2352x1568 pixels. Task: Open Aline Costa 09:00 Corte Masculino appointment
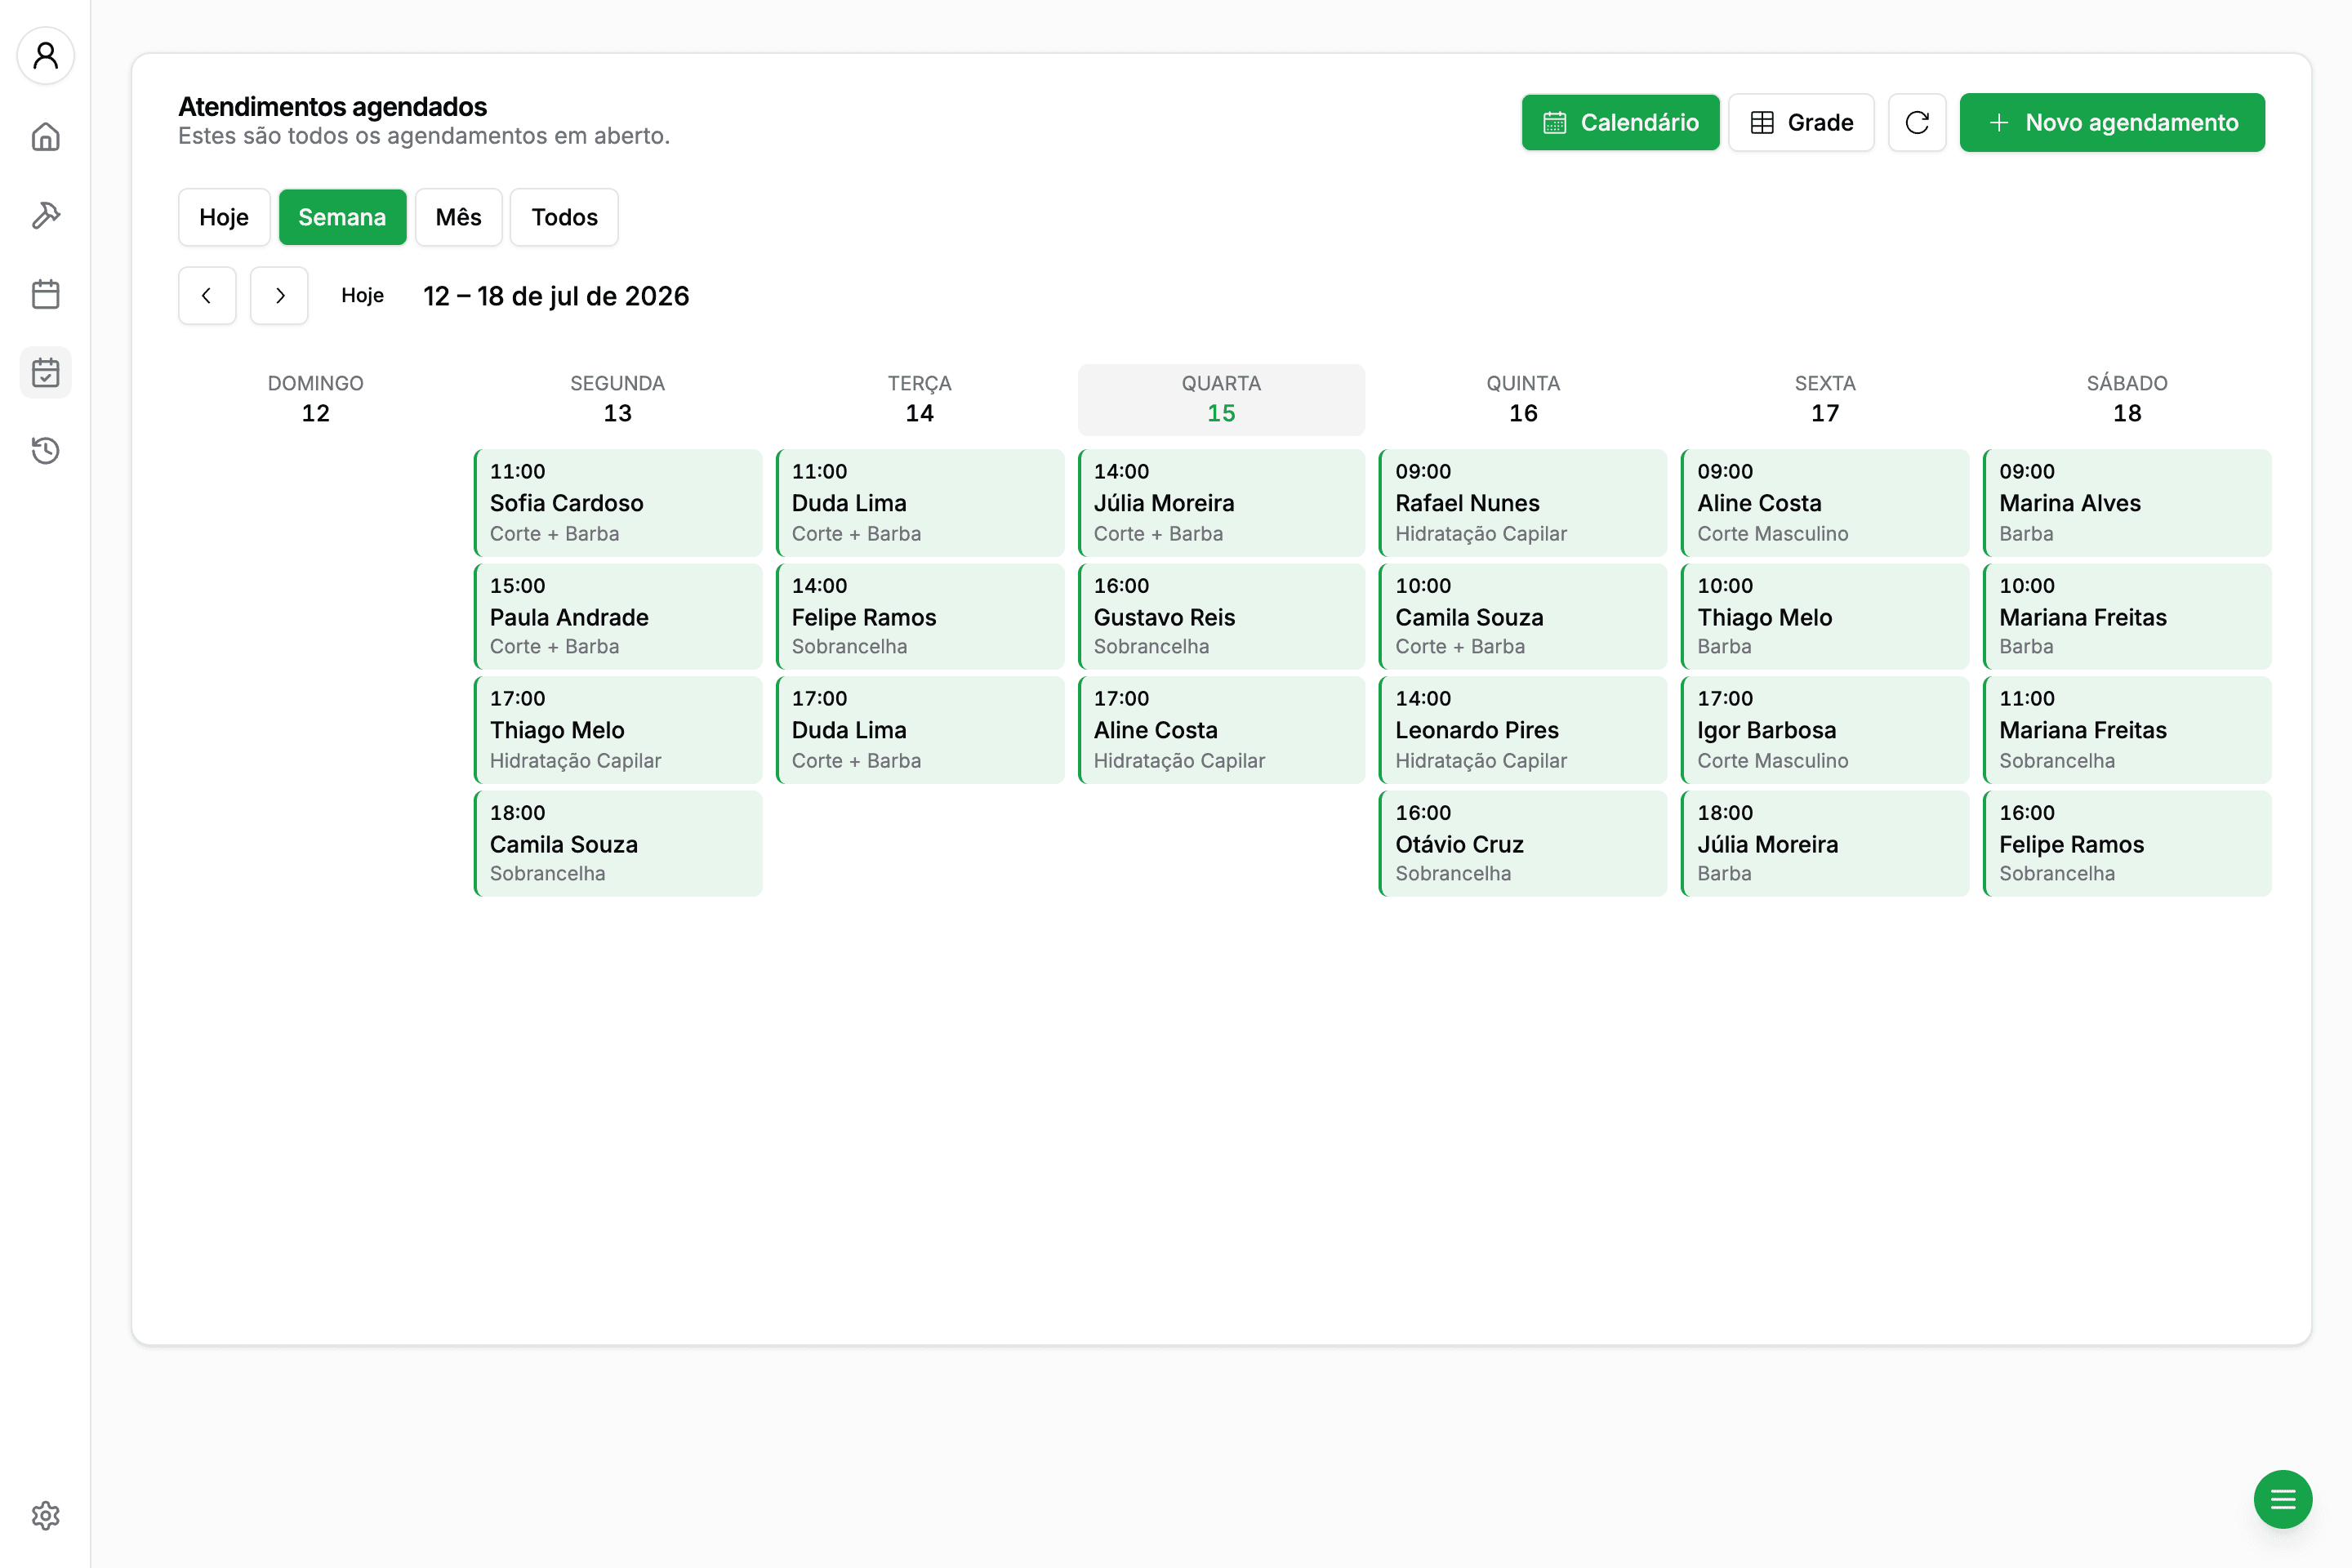pos(1825,502)
